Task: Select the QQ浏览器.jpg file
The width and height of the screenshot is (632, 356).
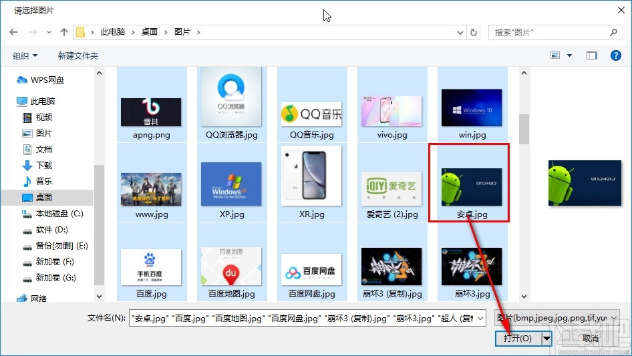Action: coord(232,105)
